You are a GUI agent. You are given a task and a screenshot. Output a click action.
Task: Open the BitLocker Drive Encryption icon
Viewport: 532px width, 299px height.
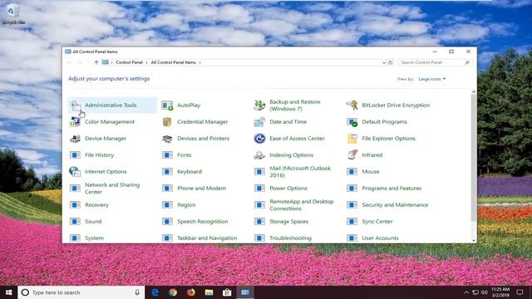352,105
